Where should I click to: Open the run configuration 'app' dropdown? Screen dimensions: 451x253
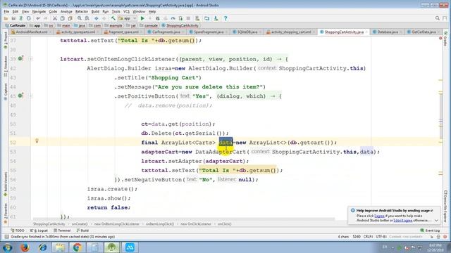[127, 18]
